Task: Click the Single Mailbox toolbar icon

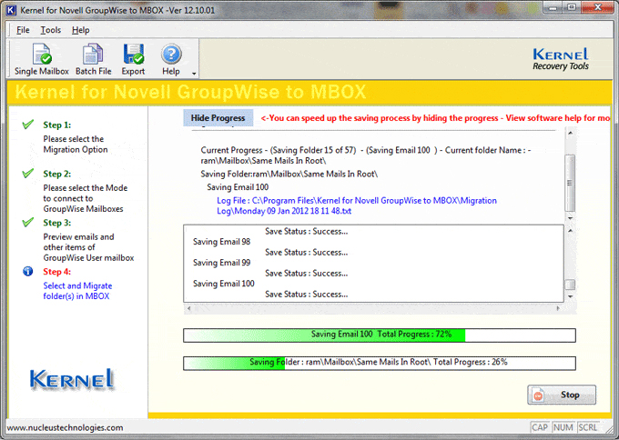Action: click(42, 59)
